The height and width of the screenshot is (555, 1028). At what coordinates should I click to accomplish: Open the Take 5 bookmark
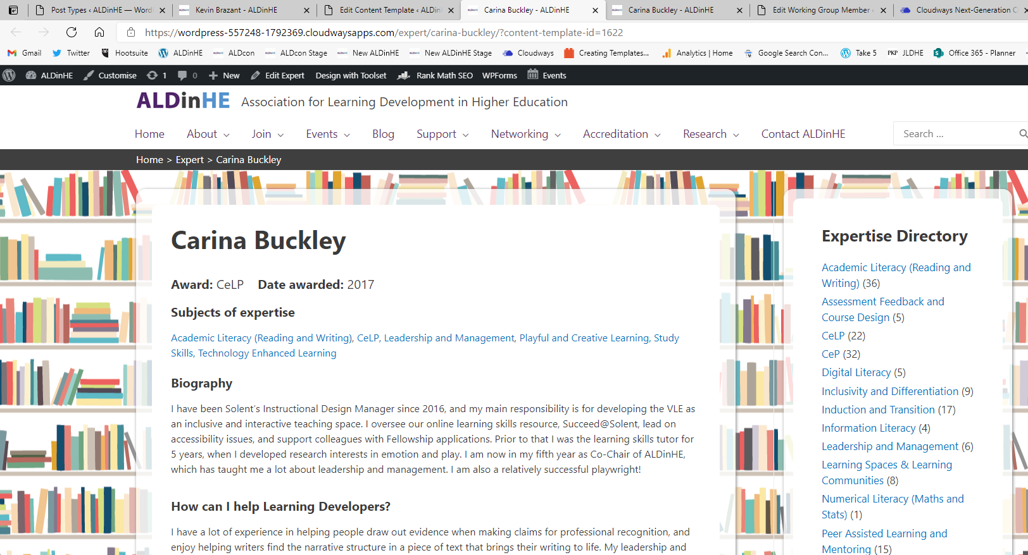coord(858,53)
